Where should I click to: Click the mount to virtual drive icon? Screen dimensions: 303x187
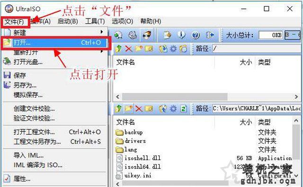(x=133, y=35)
